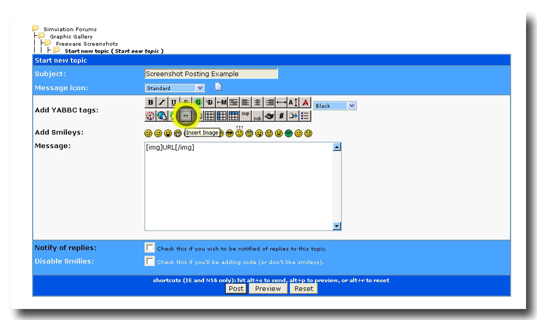Click the red font face A icon
The height and width of the screenshot is (320, 537).
pyautogui.click(x=305, y=102)
